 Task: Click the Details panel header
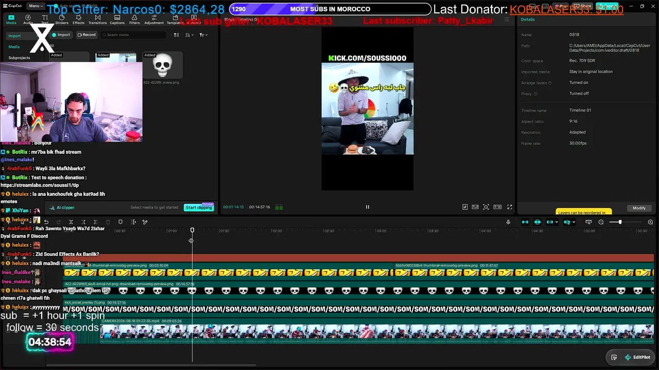pos(528,20)
